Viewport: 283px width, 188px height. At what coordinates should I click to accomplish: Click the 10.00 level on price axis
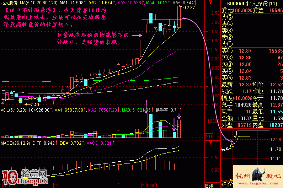pos(214,59)
